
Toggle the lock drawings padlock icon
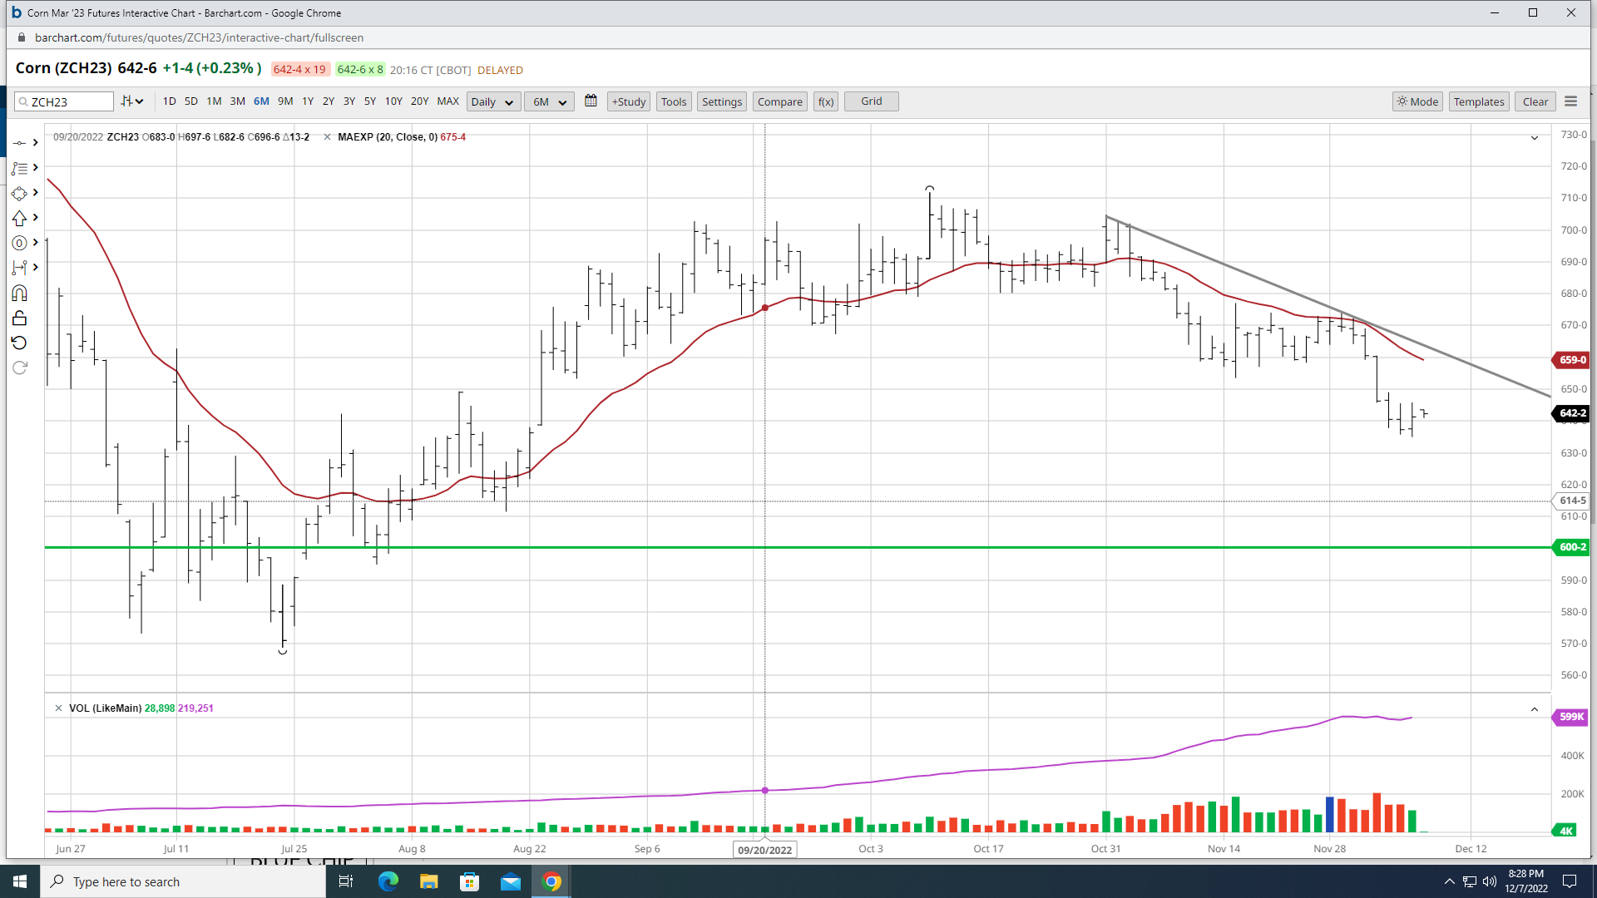pyautogui.click(x=19, y=318)
